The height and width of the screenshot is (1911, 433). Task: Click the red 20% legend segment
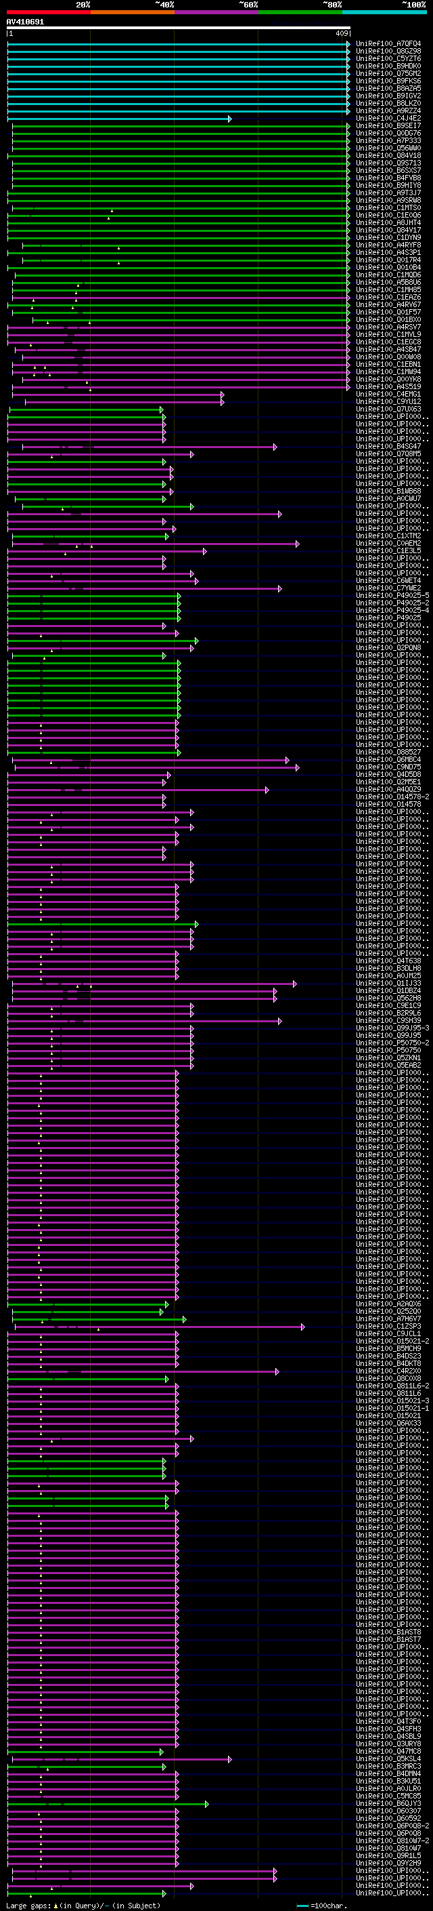click(x=49, y=12)
